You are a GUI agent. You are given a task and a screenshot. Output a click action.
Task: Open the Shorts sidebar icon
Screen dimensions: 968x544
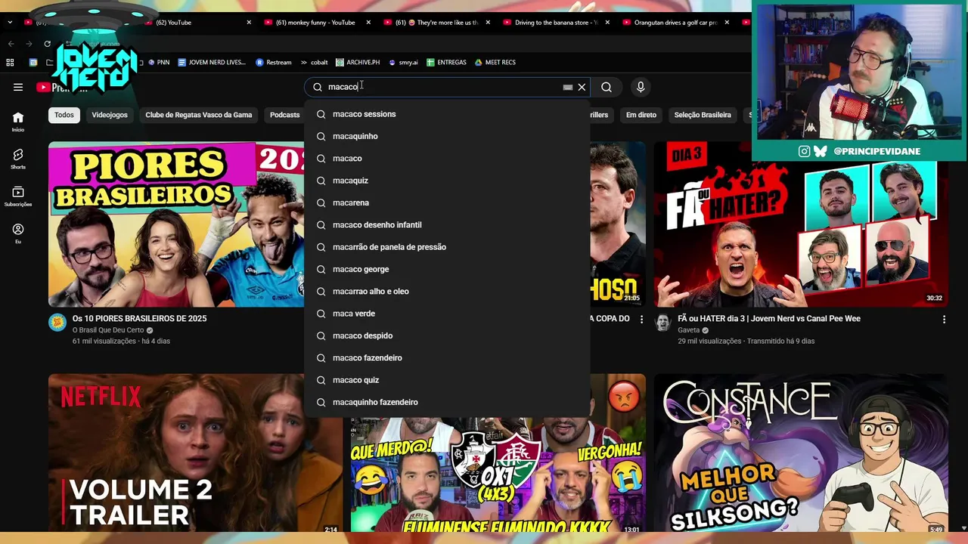pos(18,159)
